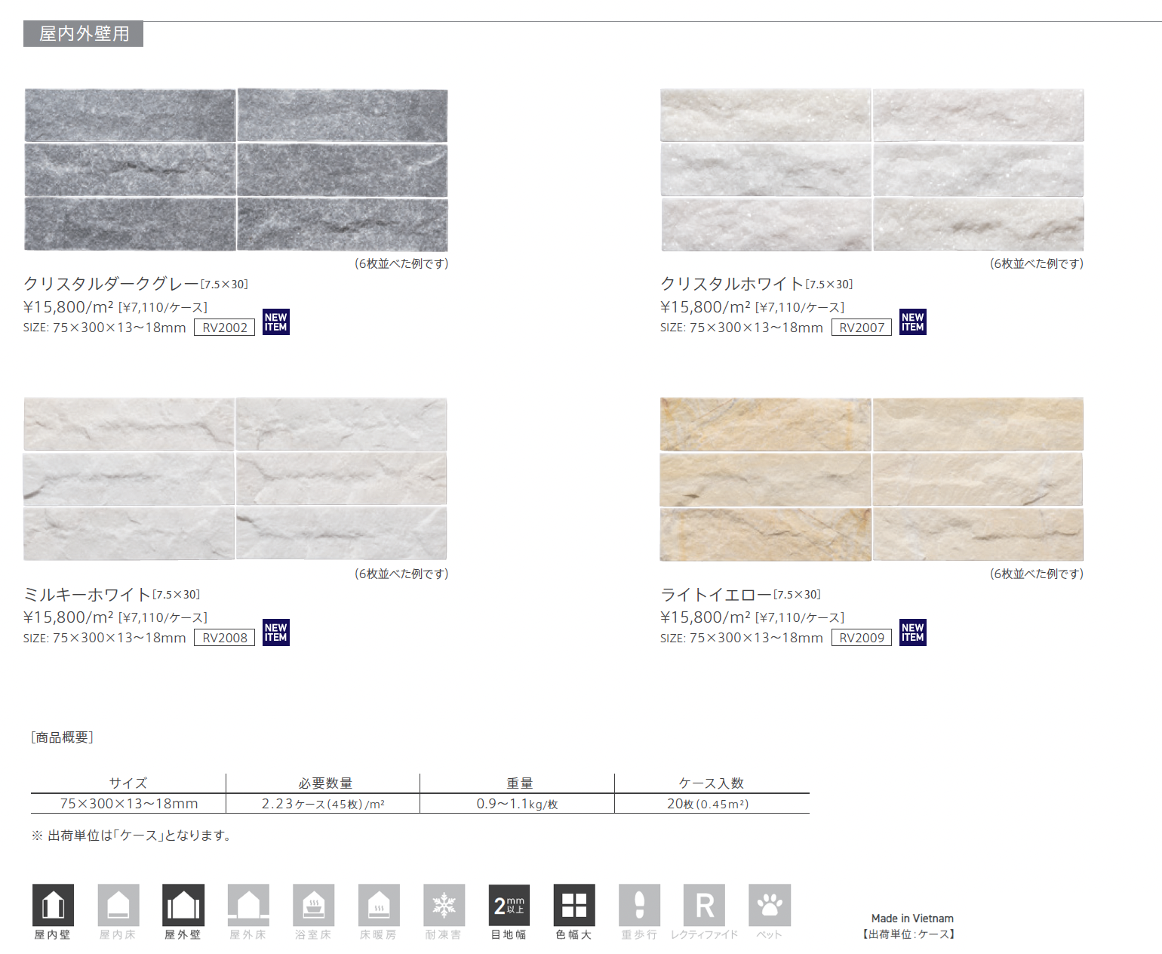1162x954 pixels.
Task: Click the RV2009 product code box
Action: coord(862,638)
